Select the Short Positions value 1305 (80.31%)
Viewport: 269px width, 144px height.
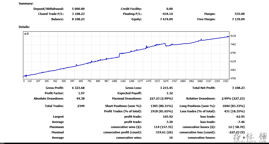click(162, 106)
